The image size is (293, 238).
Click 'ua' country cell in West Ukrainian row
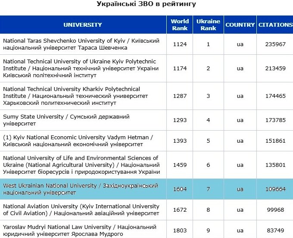[x=240, y=189]
